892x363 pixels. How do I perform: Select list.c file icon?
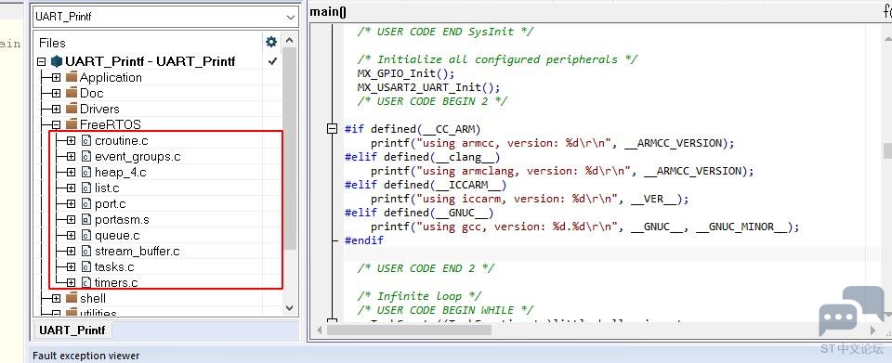[85, 188]
